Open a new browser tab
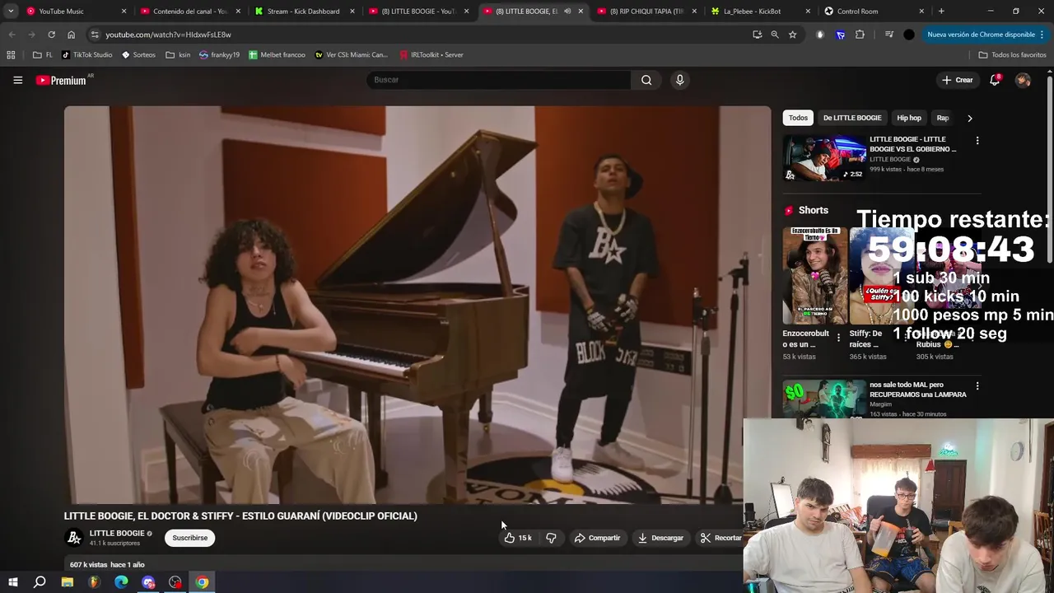The height and width of the screenshot is (593, 1054). click(x=941, y=12)
